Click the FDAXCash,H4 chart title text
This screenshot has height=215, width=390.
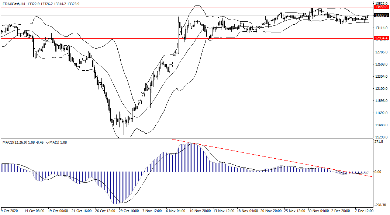14,4
